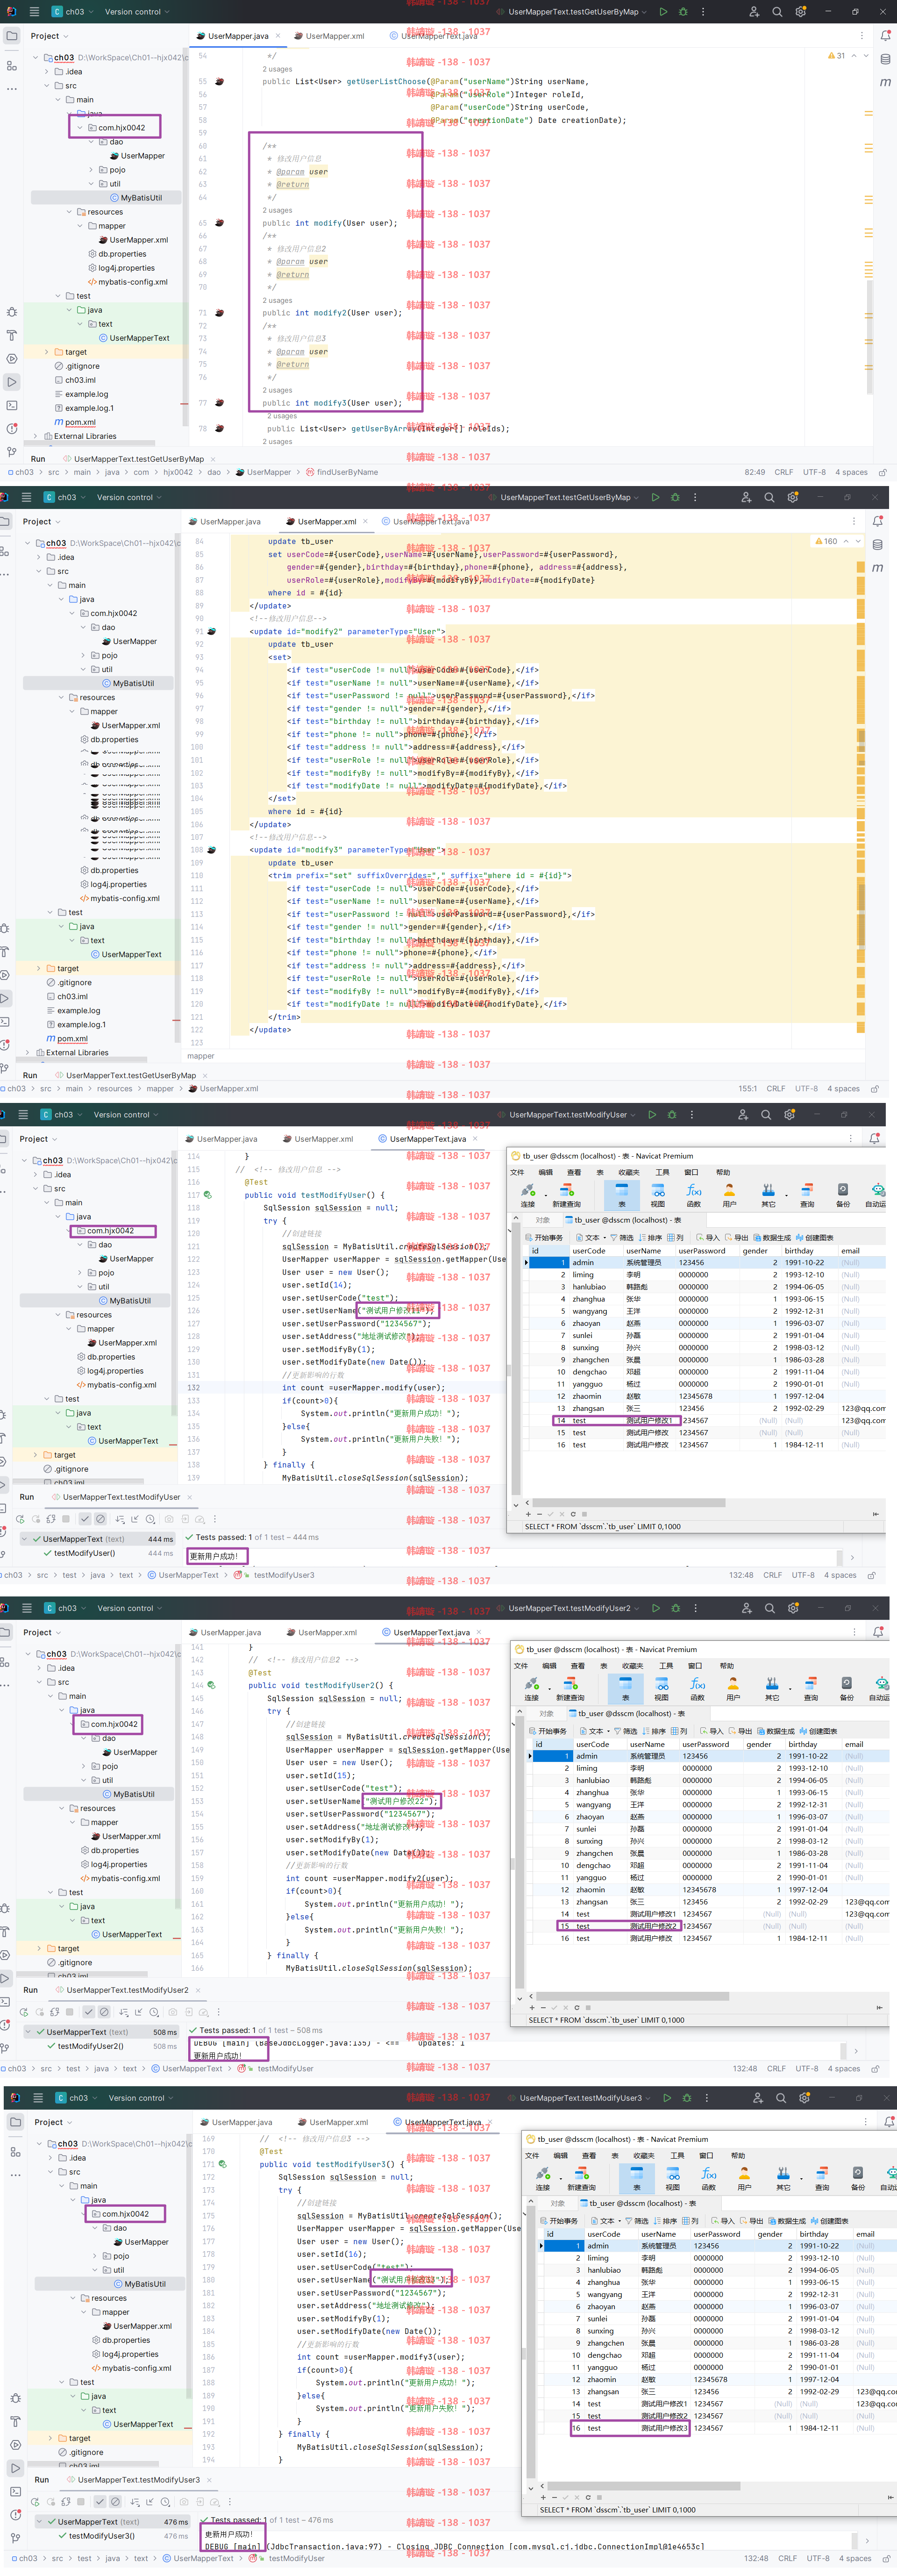897x2576 pixels.
Task: Toggle Show Ignored in testModifyUser Run panel
Action: pyautogui.click(x=99, y=1519)
